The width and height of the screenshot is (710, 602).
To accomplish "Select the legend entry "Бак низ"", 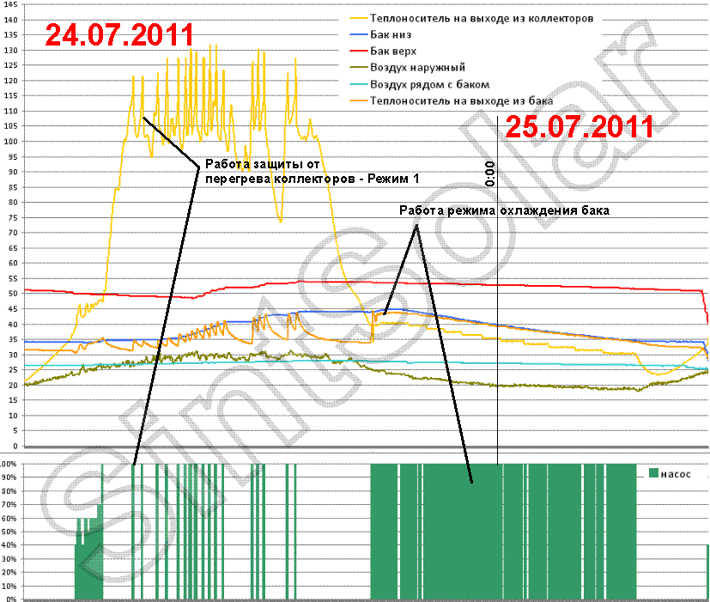I will pos(391,35).
